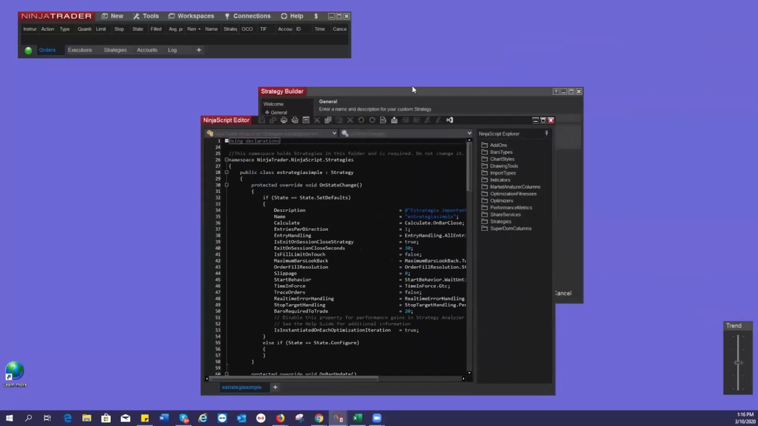
Task: Collapse the OnStateChange method block
Action: click(x=226, y=185)
